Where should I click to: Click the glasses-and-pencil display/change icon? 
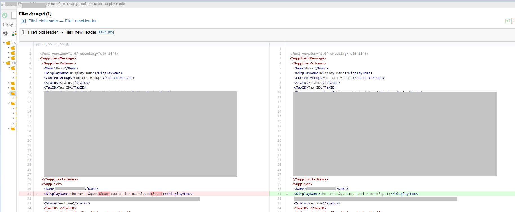[5, 33]
